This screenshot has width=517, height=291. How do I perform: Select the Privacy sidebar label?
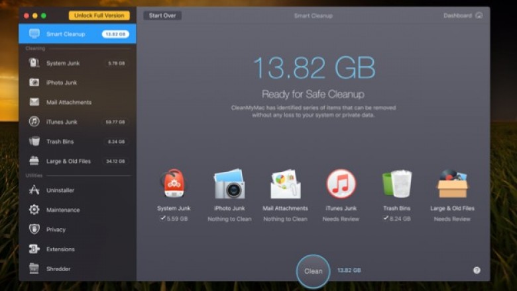pos(56,229)
